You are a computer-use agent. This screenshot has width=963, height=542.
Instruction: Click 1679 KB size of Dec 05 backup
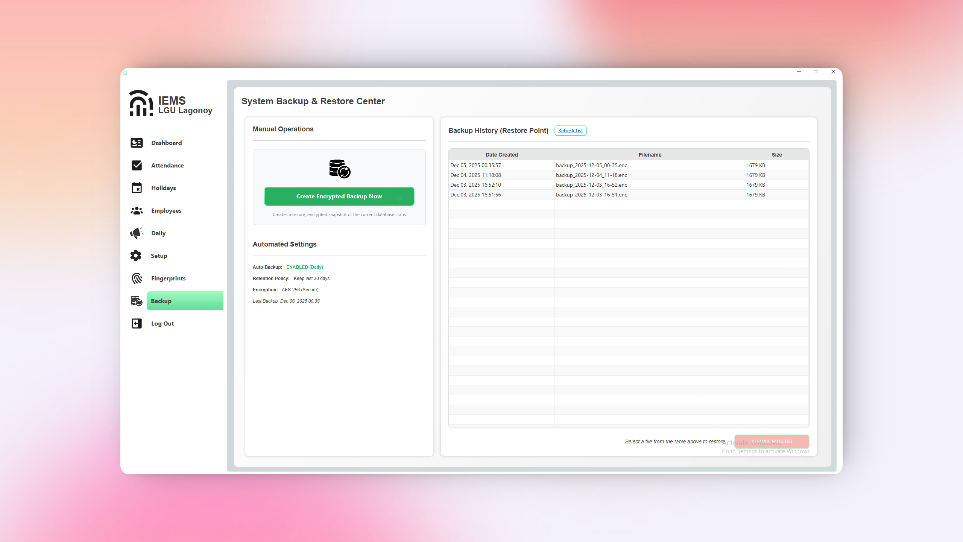(x=755, y=165)
